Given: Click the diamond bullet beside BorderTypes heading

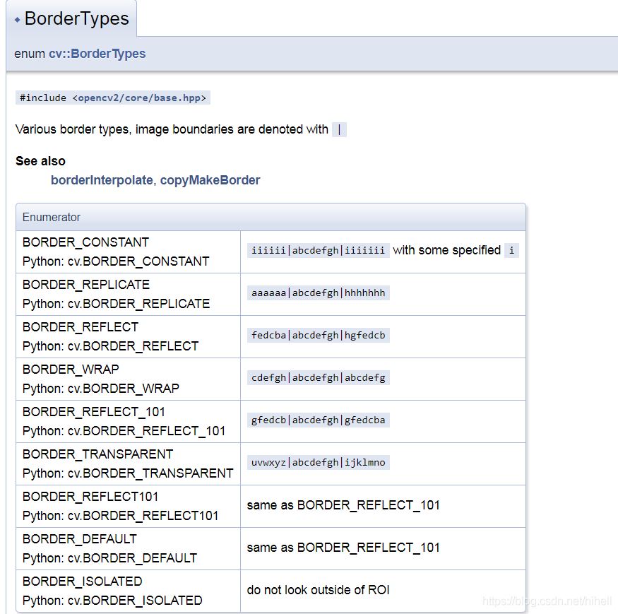Looking at the screenshot, I should (x=17, y=20).
